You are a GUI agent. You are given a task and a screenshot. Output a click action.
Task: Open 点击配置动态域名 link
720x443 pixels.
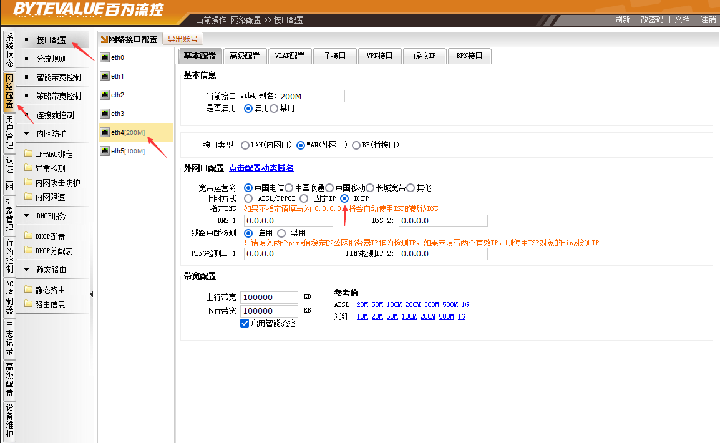(261, 168)
